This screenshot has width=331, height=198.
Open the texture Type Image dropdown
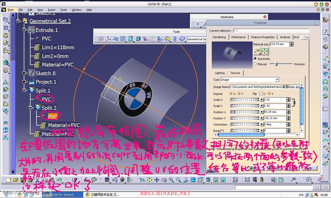pyautogui.click(x=277, y=80)
